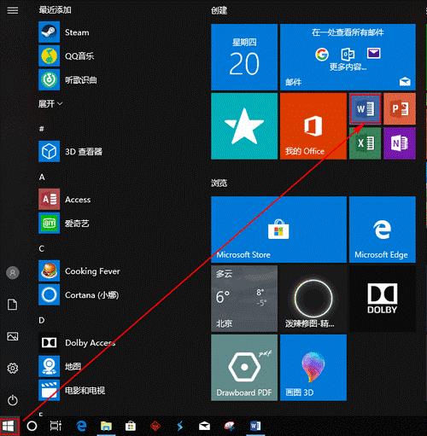Open the 画图 3D tile
427x436 pixels.
[x=313, y=368]
